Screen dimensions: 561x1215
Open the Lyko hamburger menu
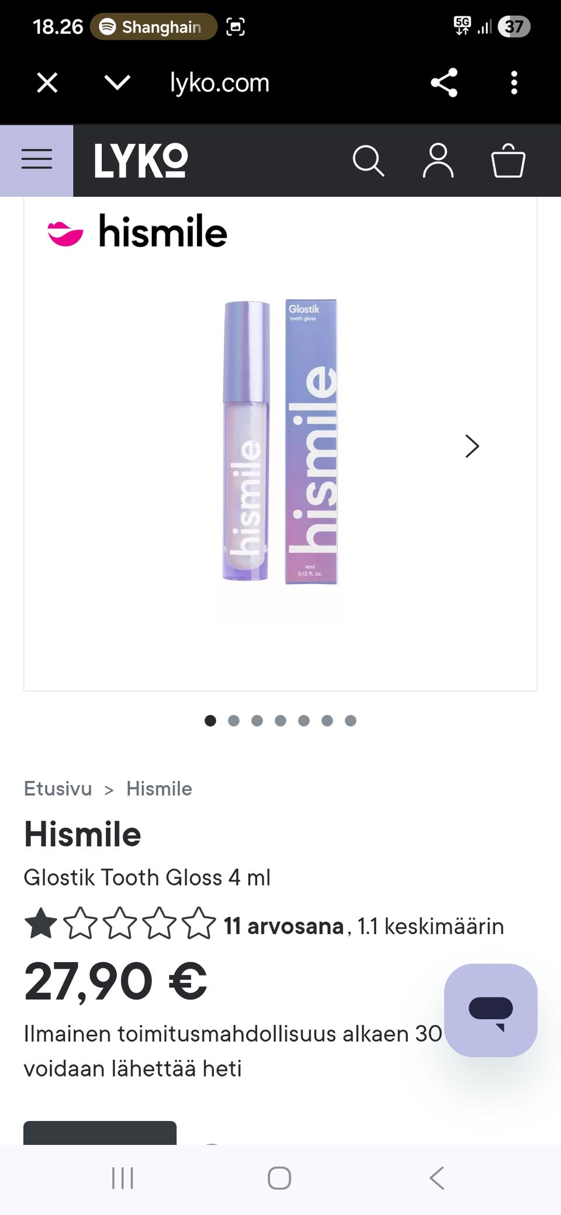[36, 160]
